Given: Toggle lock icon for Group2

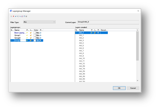Looking at the screenshot, I should click(x=31, y=38).
